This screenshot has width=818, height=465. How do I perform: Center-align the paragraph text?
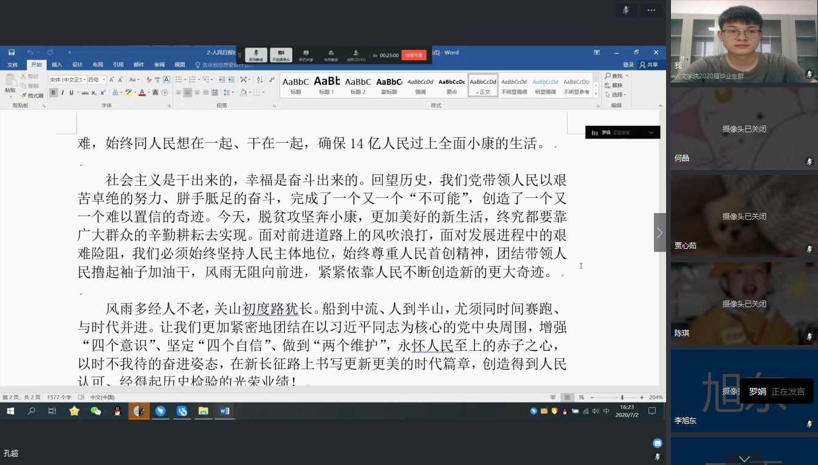coord(188,93)
